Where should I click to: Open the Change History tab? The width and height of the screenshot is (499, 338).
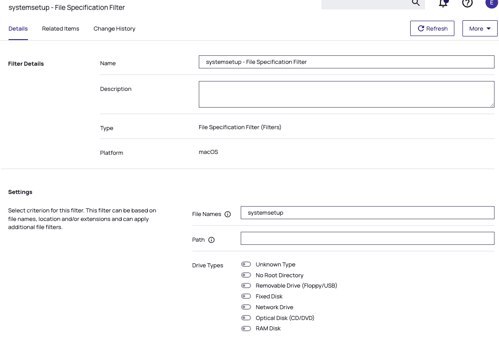tap(114, 29)
